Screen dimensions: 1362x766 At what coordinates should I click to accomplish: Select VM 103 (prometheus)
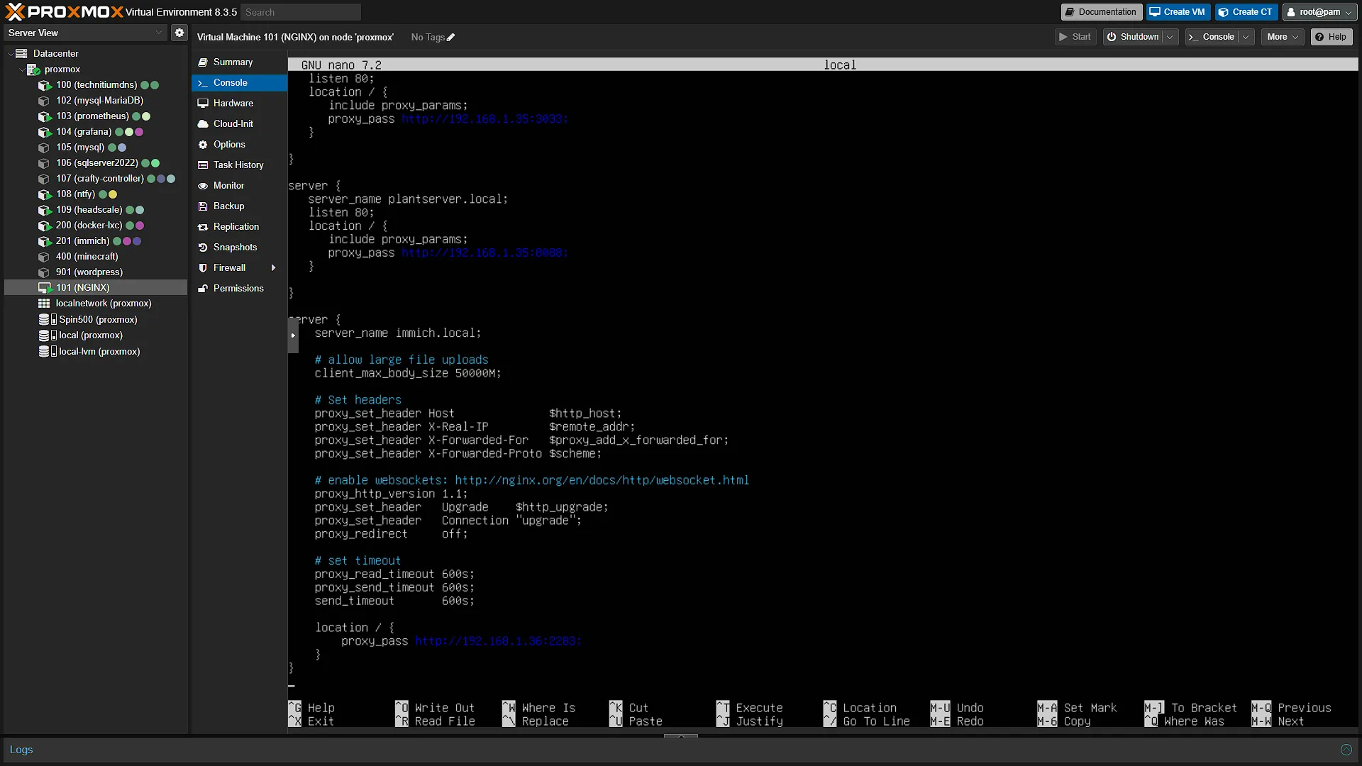point(92,116)
